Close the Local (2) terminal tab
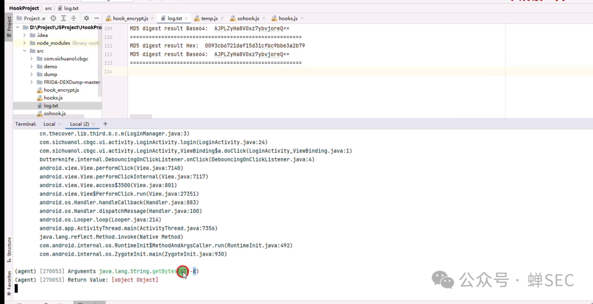The width and height of the screenshot is (593, 304). [x=94, y=124]
